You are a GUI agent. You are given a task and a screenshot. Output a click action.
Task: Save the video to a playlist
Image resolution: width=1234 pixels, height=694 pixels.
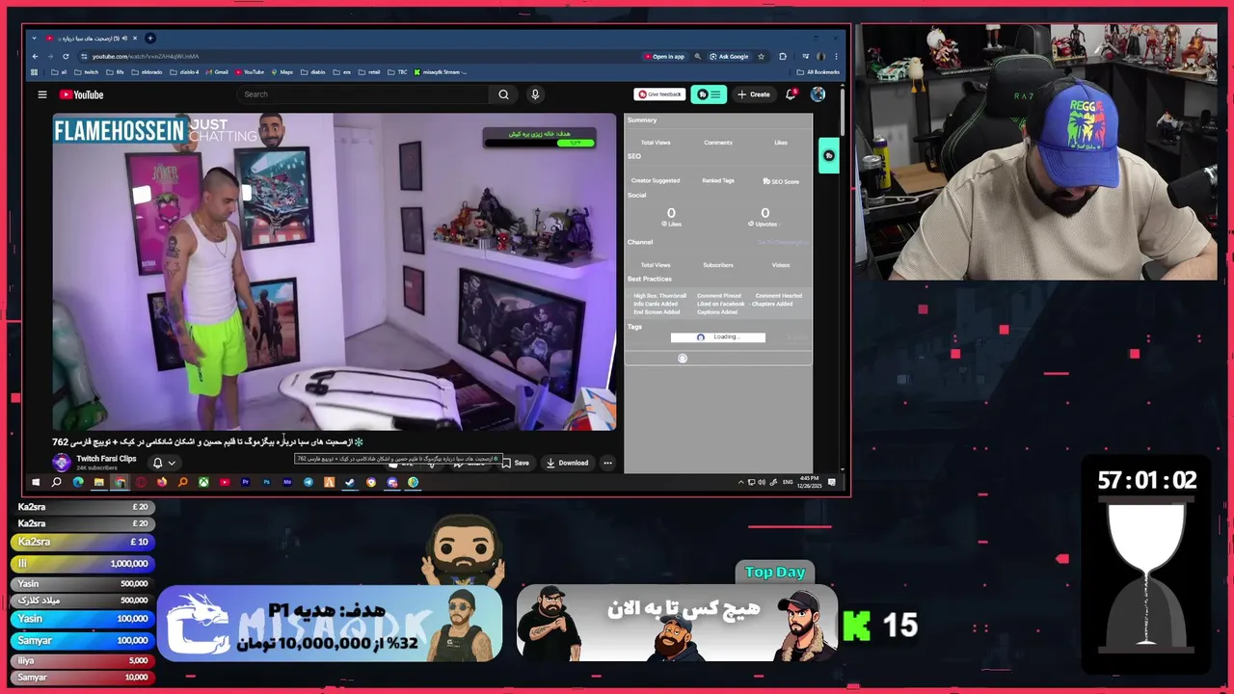pyautogui.click(x=515, y=463)
